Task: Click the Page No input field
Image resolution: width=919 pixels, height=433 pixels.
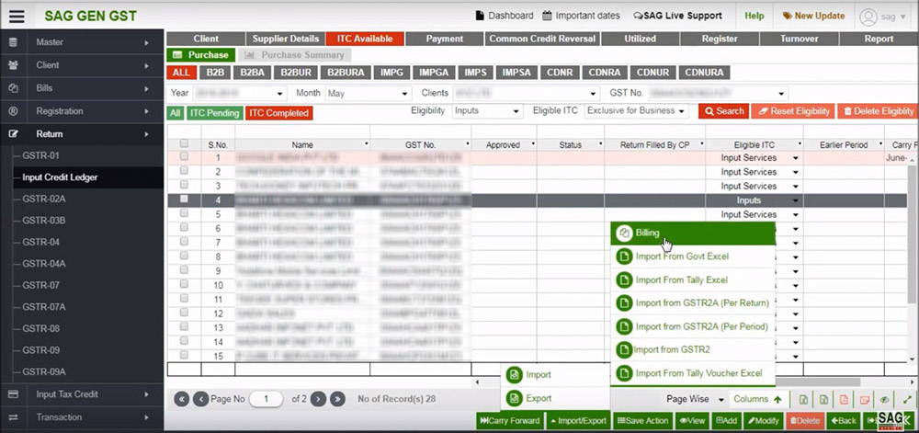Action: (x=267, y=399)
